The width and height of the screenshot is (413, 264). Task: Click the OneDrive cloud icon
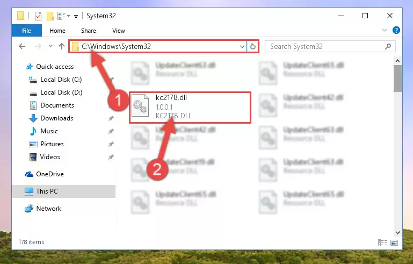coord(29,174)
